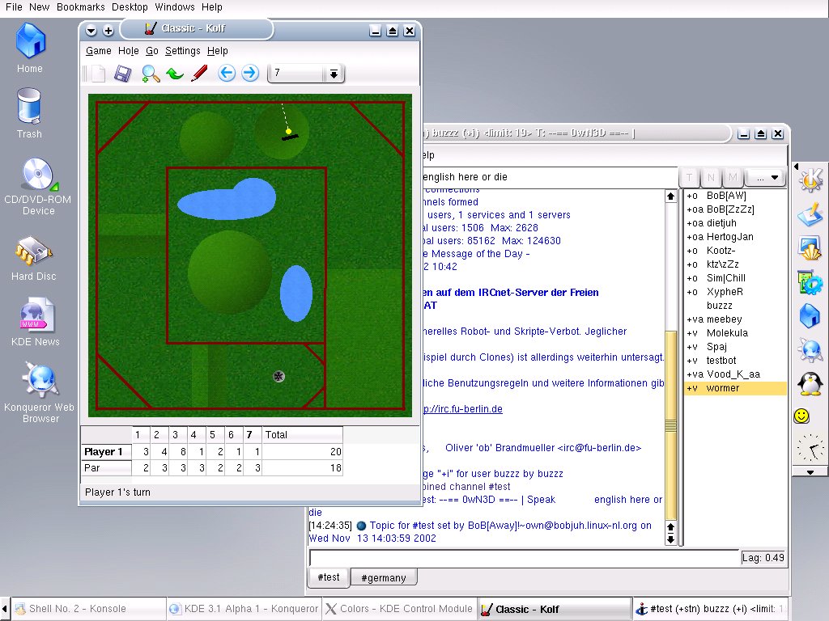Open the Settings menu in Kolf
The height and width of the screenshot is (621, 829).
pyautogui.click(x=182, y=51)
